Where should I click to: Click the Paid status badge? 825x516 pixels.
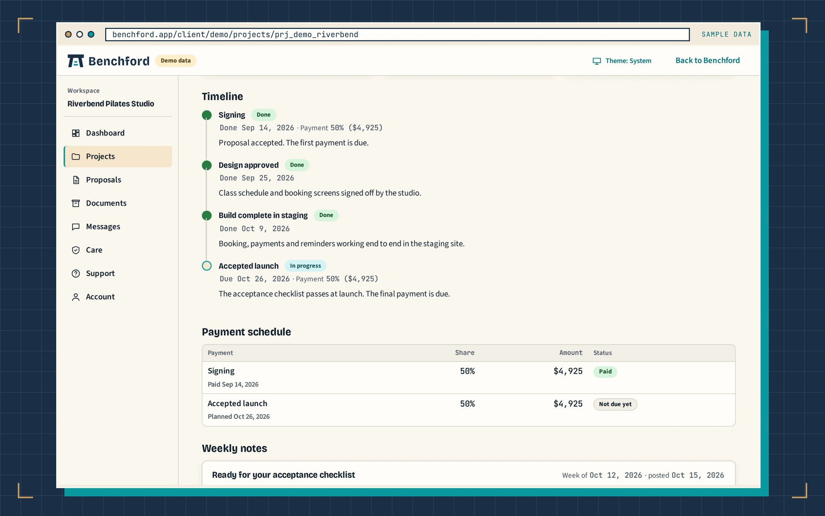(605, 372)
